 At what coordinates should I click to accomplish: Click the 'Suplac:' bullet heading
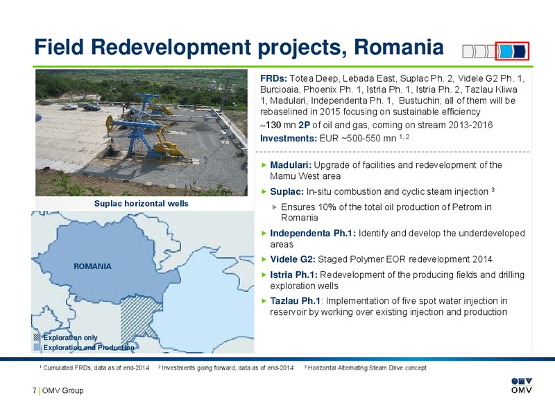pyautogui.click(x=287, y=192)
